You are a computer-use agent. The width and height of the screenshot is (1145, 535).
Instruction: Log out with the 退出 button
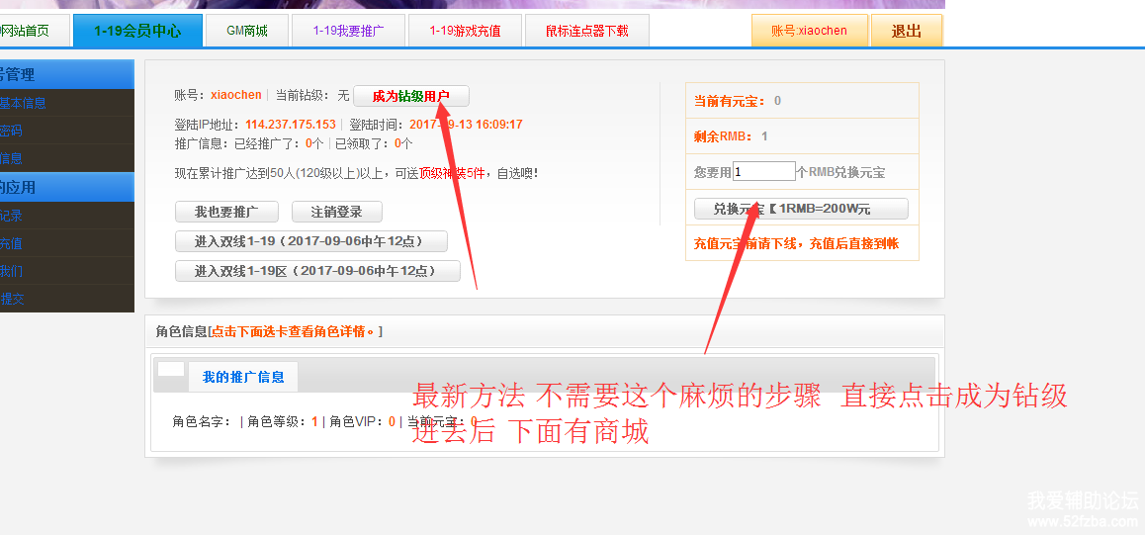[x=907, y=31]
